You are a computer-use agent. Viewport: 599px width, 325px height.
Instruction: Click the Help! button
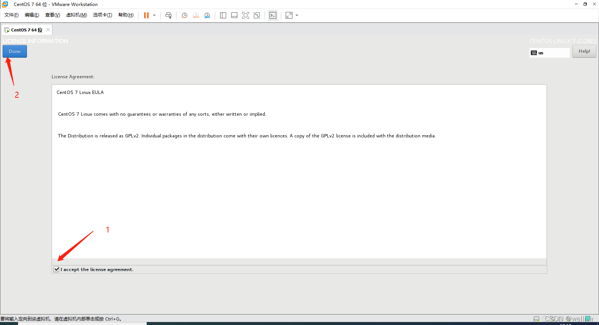[584, 51]
